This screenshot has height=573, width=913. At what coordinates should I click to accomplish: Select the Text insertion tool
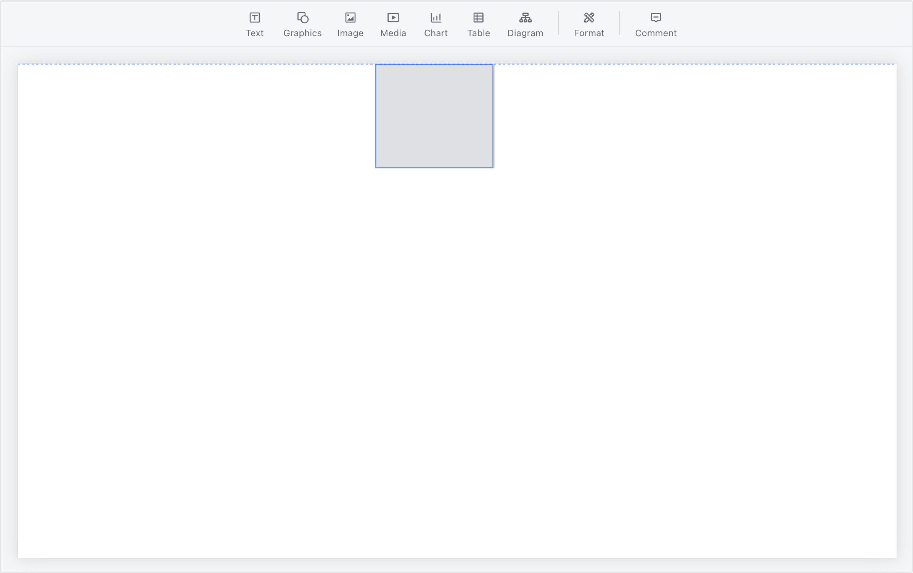pos(254,18)
